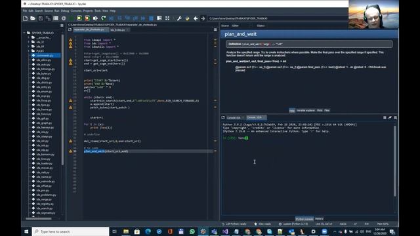Go back to previous cursor position
Viewport: 420px width, 236px height.
(x=196, y=18)
